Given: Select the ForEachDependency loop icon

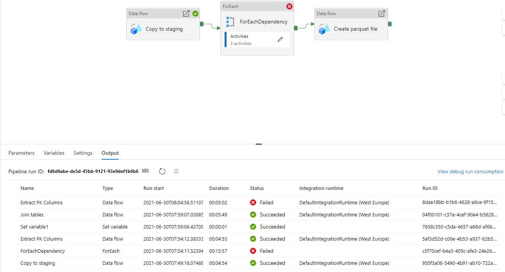Looking at the screenshot, I should tap(230, 22).
